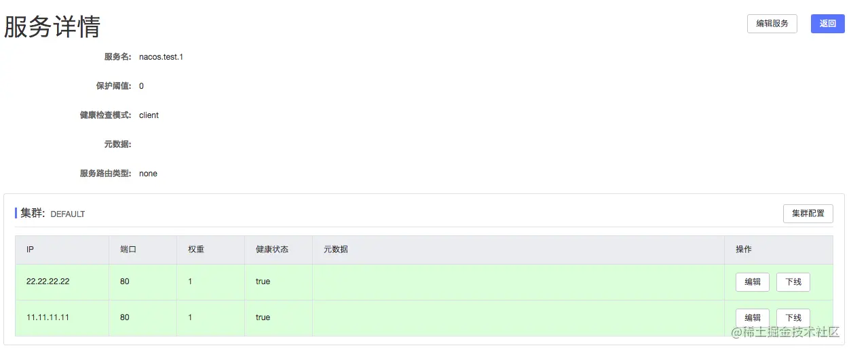Viewport: 851px width, 350px height.
Task: Click the protection threshold value 0
Action: [x=141, y=86]
